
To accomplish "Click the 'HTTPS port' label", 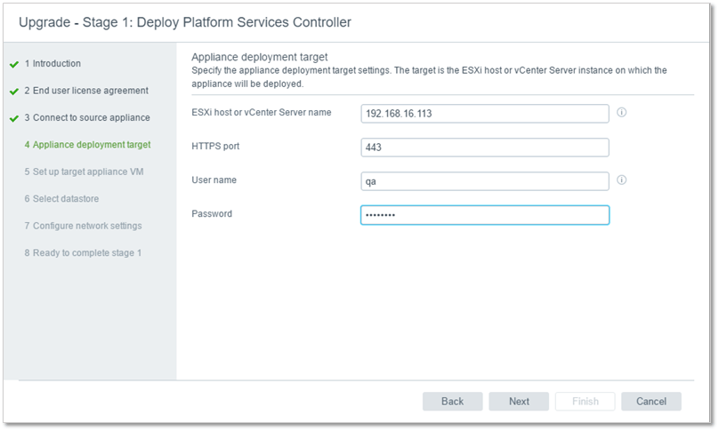I will (215, 146).
